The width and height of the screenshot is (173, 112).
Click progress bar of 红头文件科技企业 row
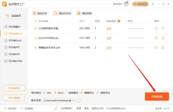point(136,38)
